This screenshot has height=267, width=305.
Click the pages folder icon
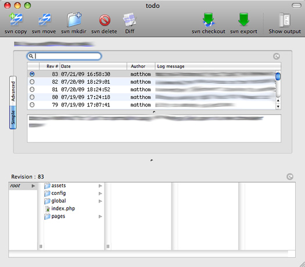point(47,216)
